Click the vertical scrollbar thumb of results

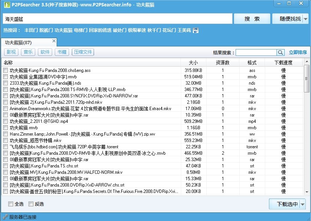click(x=306, y=79)
